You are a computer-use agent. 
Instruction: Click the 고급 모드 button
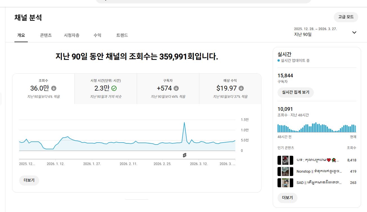346,17
